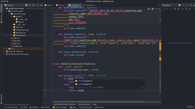Open gdp.csv file in project tree
Image resolution: width=195 pixels, height=109 pixels.
tap(15, 38)
